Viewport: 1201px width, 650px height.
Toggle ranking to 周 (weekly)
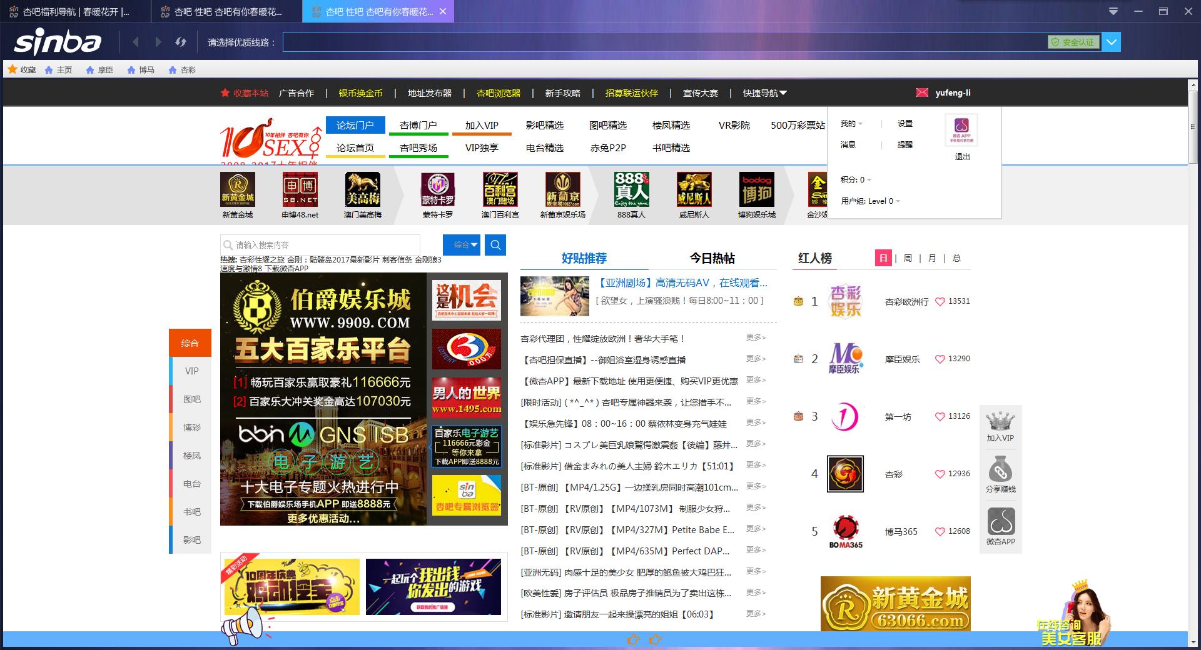click(x=908, y=258)
